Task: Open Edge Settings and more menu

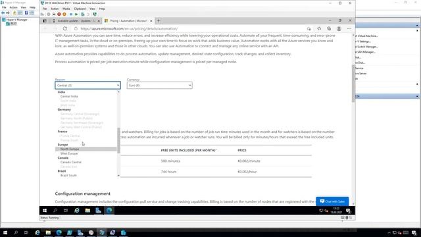Action: (x=349, y=28)
